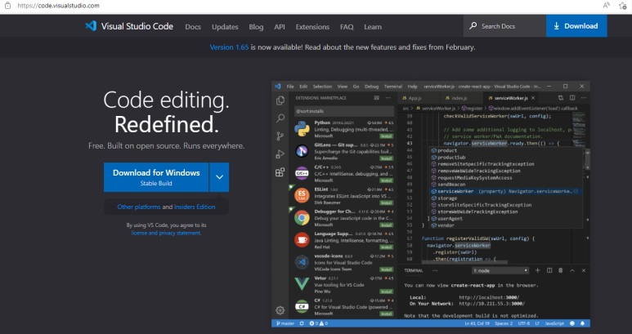Click the Terminal menu in screenshot menu bar
Viewport: 632px width, 334px height.
pos(393,87)
